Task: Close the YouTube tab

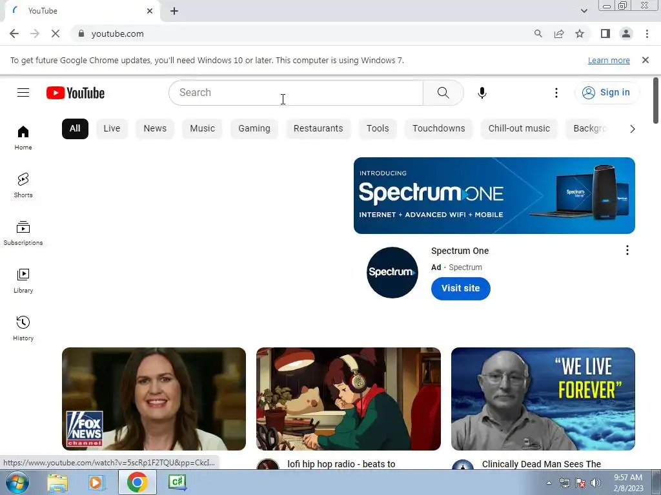Action: click(x=150, y=11)
